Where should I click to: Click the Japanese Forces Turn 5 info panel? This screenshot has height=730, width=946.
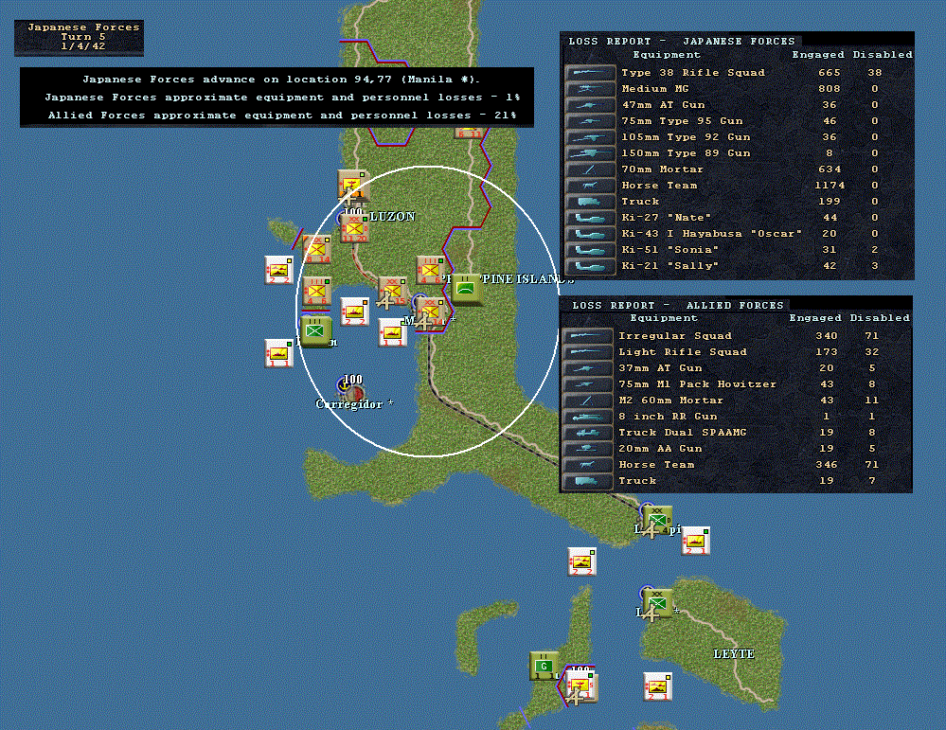(x=79, y=37)
